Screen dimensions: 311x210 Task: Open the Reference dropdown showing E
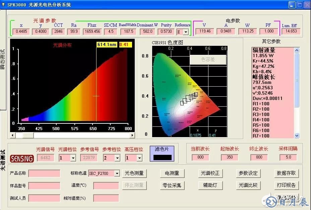point(185,31)
